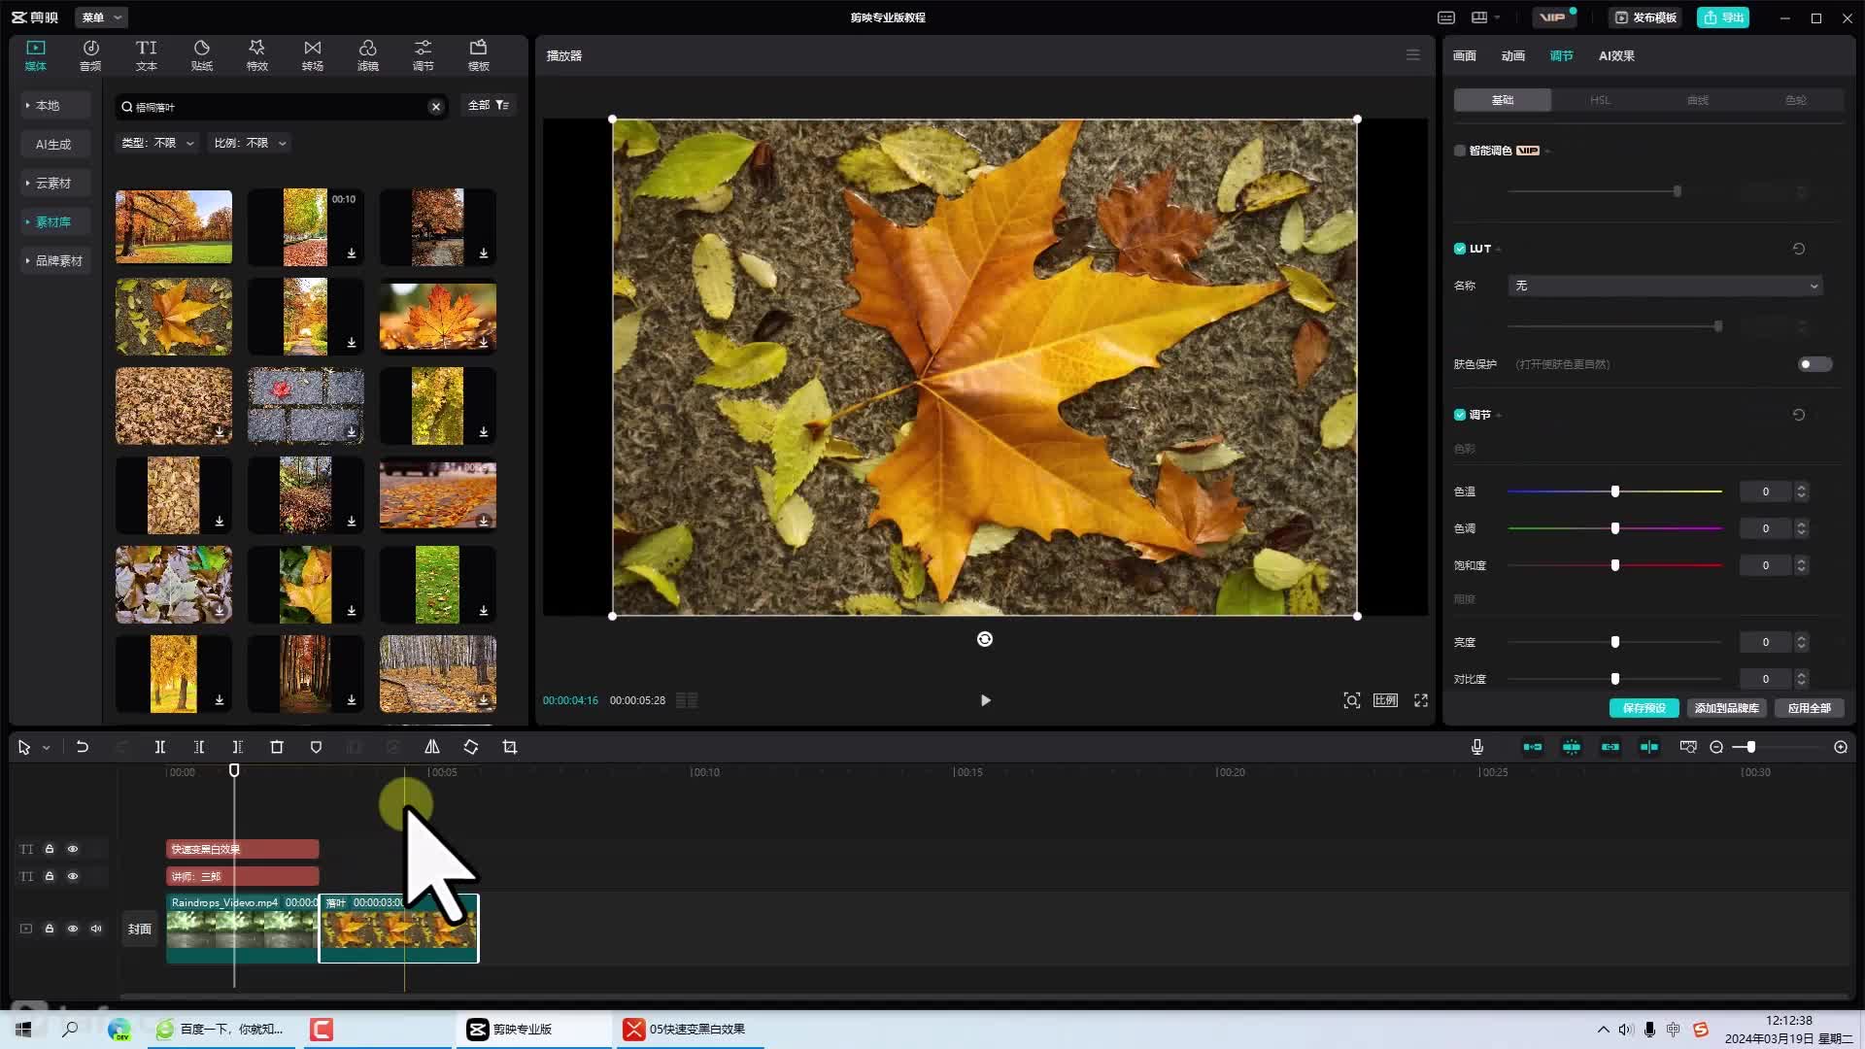Expand the 本地 sidebar item

coord(56,105)
